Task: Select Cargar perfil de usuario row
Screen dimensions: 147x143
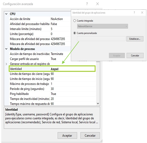Action: point(40,59)
